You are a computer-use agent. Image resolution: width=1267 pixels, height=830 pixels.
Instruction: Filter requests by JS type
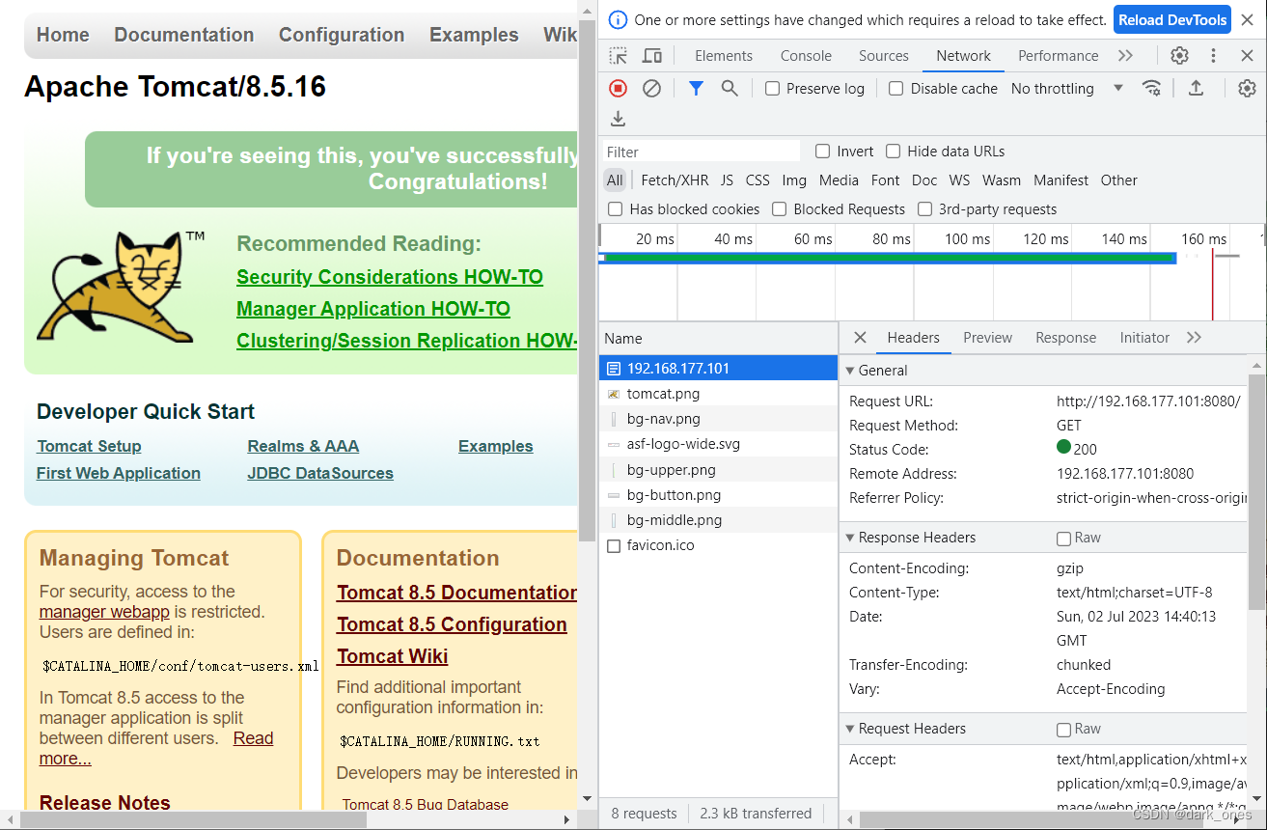click(727, 180)
